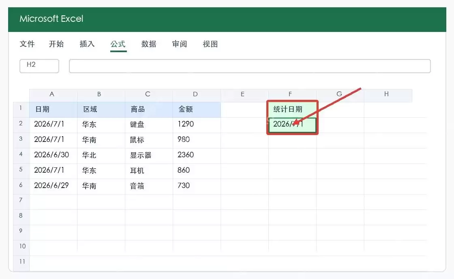The width and height of the screenshot is (454, 279).
Task: Click cell B6 containing 华南
Action: pyautogui.click(x=101, y=186)
